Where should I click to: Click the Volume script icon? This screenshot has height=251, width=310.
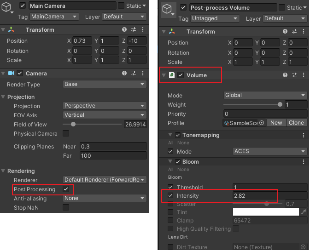pos(172,75)
